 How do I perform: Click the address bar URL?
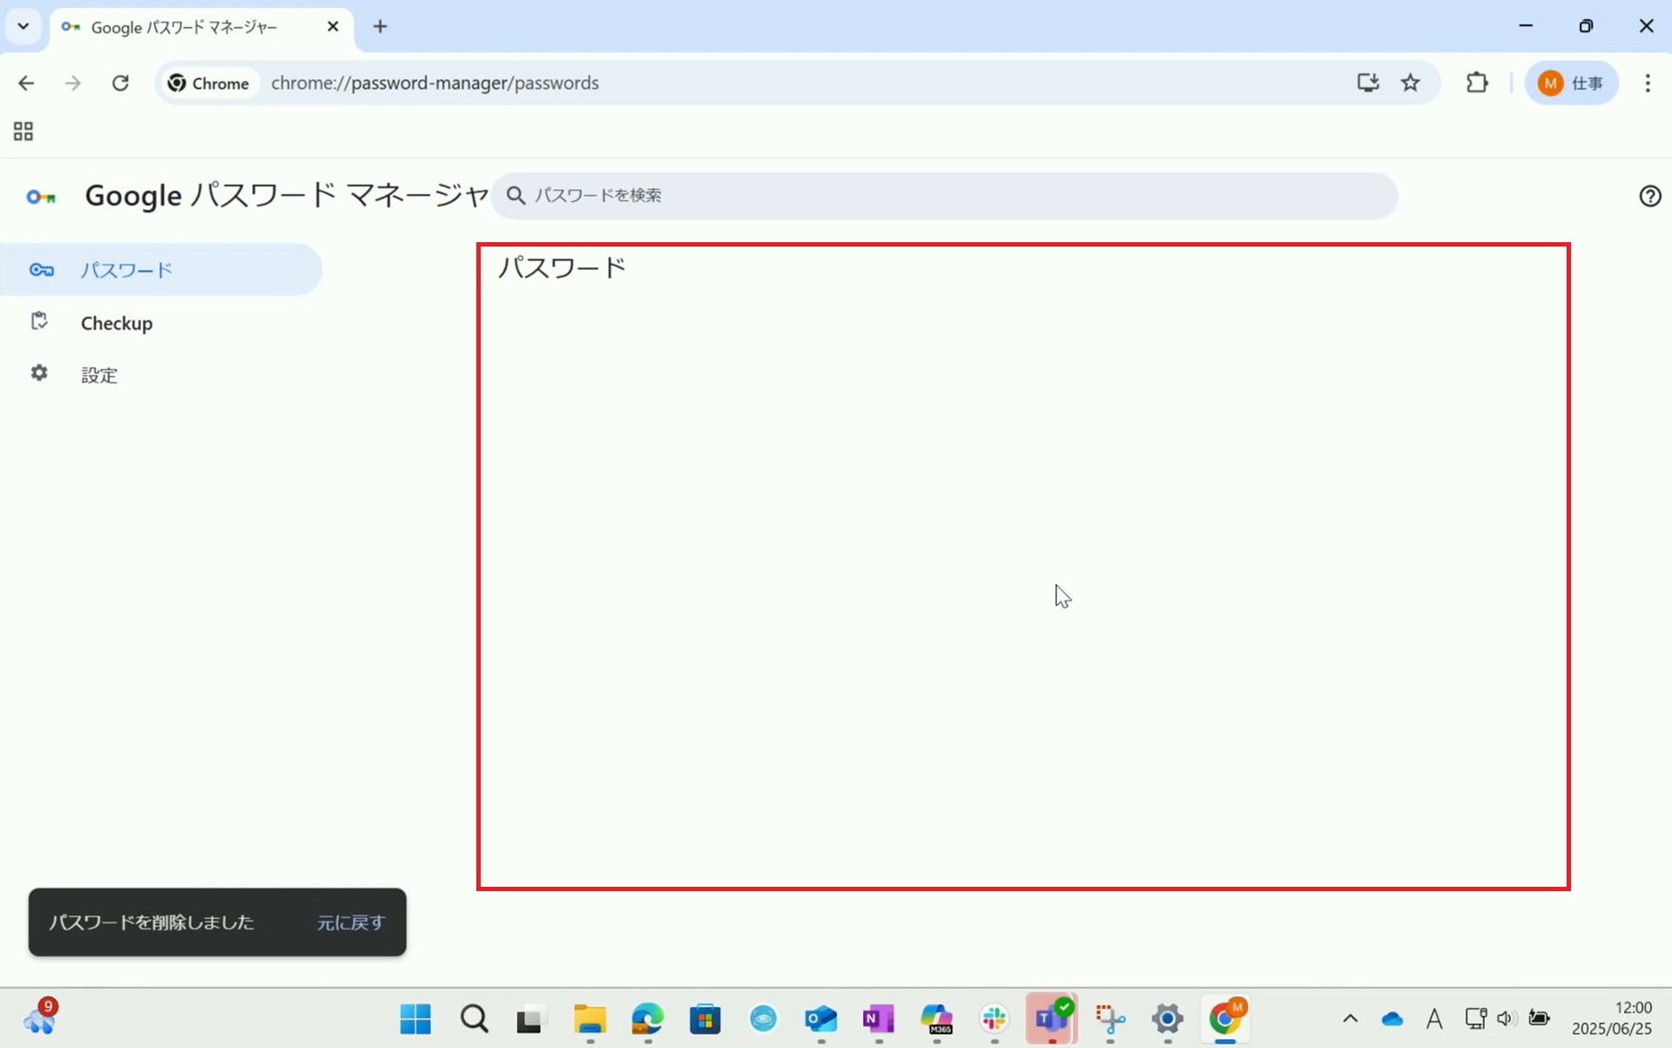434,83
